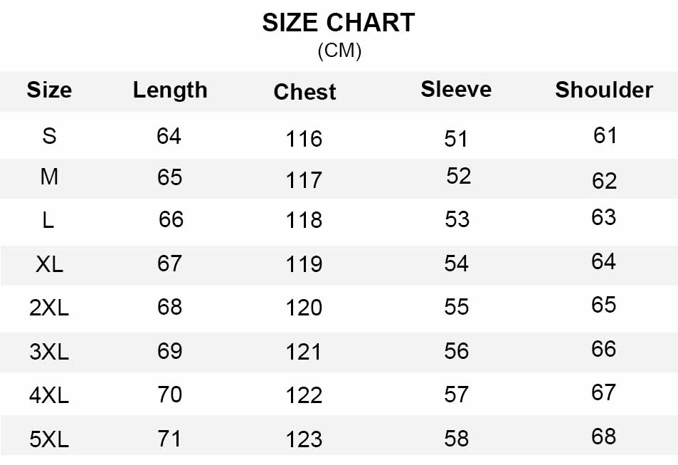Select the XL size row label
Viewport: 678px width, 465px height.
(49, 264)
